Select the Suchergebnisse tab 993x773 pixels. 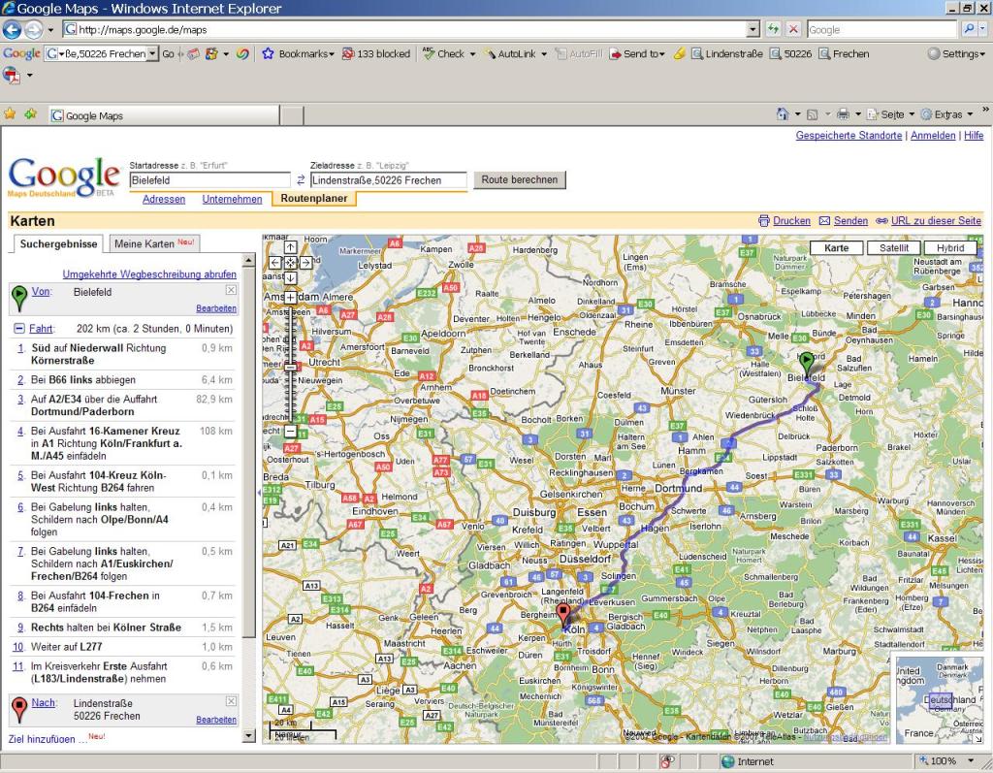[x=58, y=244]
